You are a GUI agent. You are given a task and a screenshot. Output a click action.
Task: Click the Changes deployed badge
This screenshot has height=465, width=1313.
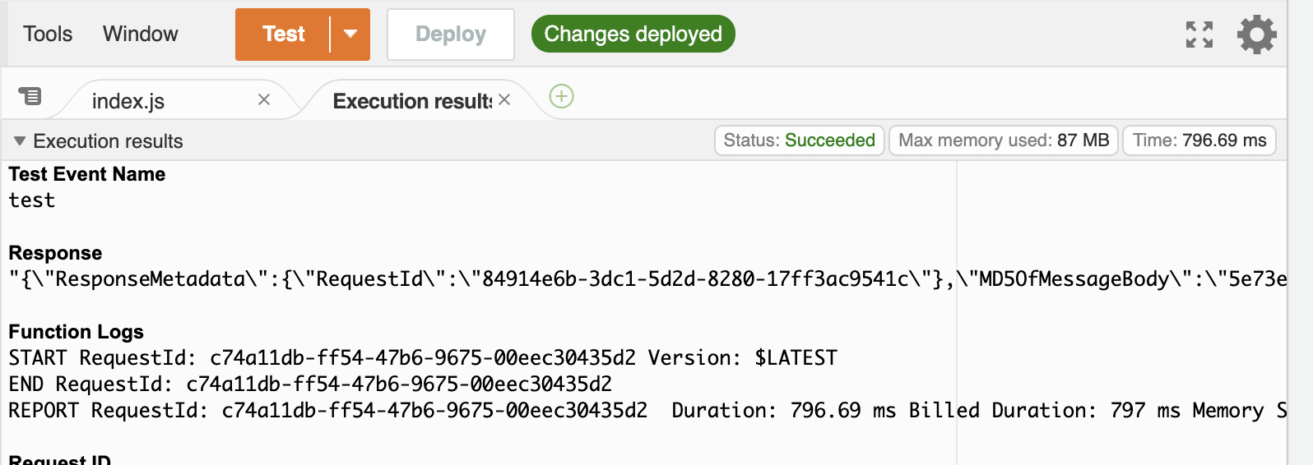[x=633, y=34]
